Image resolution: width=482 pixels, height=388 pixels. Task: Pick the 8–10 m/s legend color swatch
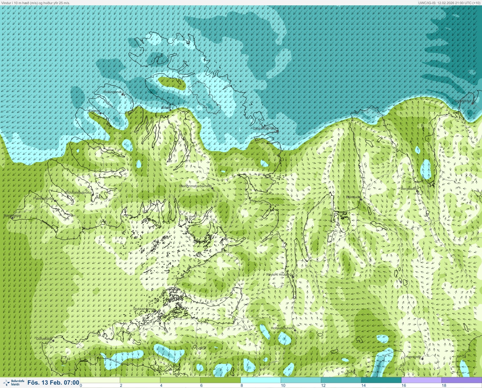coord(261,380)
